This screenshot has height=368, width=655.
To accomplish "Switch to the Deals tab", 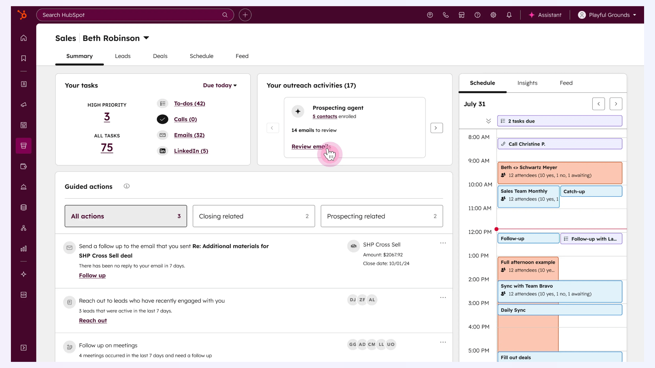I will (160, 56).
